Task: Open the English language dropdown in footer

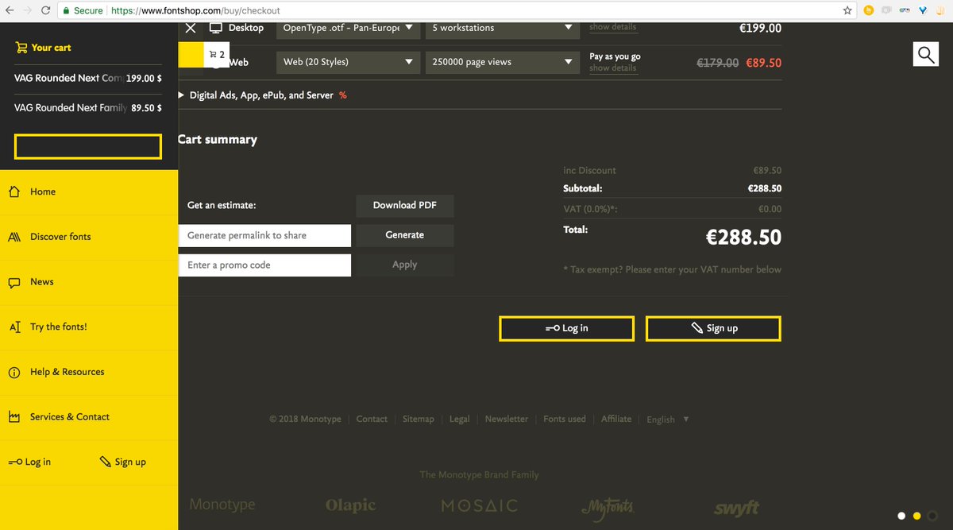Action: (667, 419)
